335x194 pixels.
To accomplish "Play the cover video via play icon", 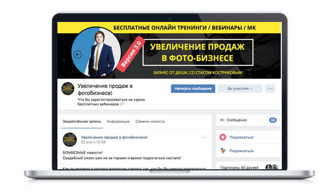I will tap(78, 54).
